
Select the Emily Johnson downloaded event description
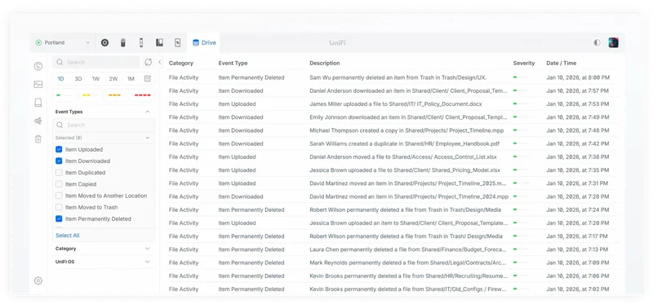409,117
